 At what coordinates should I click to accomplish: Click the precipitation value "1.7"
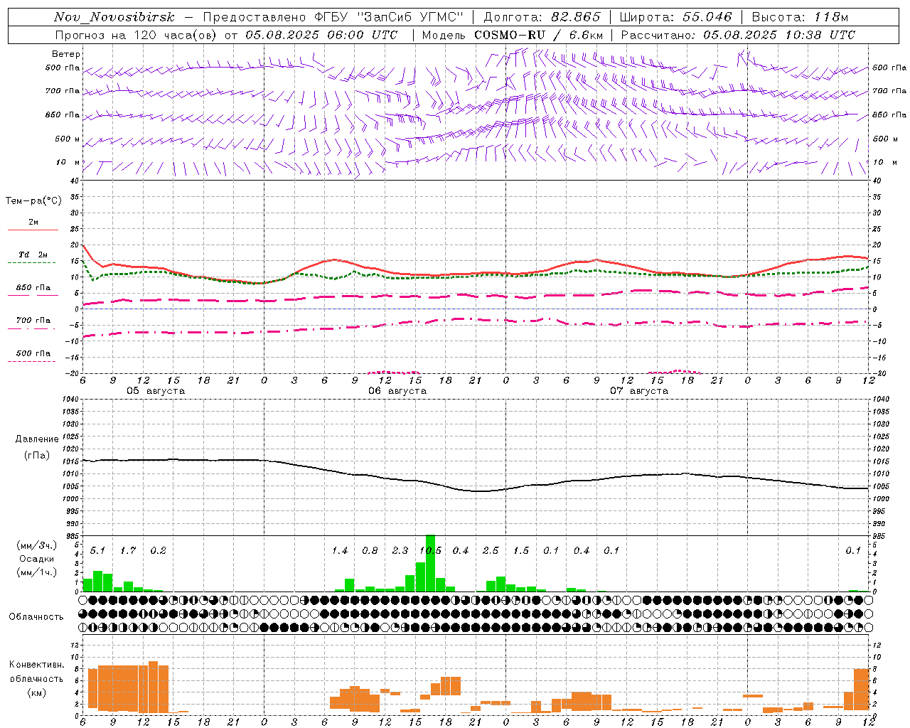pyautogui.click(x=128, y=551)
